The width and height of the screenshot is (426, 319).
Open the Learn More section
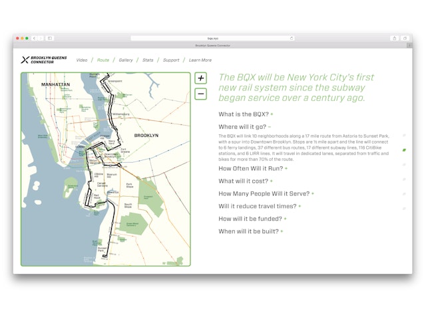(x=200, y=60)
